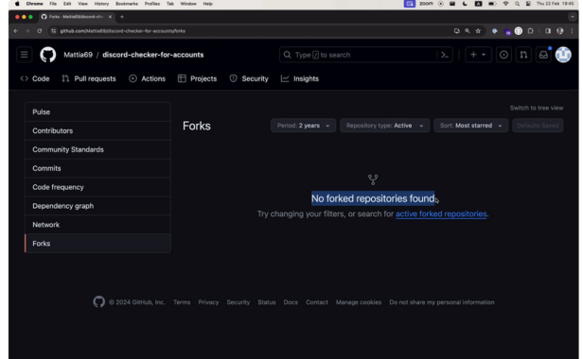Expand the Repository type: Active dropdown
Screen dimensions: 583x359
click(x=385, y=126)
